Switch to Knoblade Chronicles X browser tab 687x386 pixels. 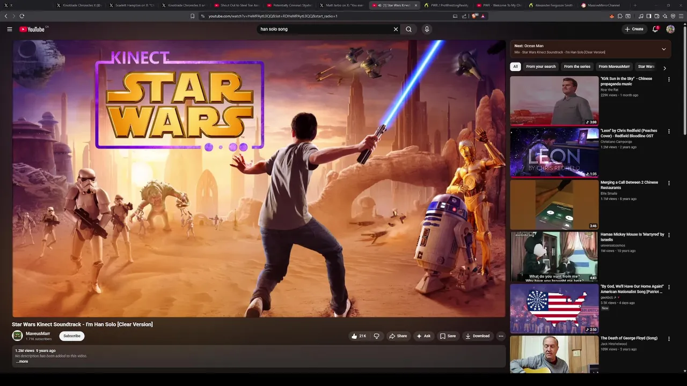78,5
